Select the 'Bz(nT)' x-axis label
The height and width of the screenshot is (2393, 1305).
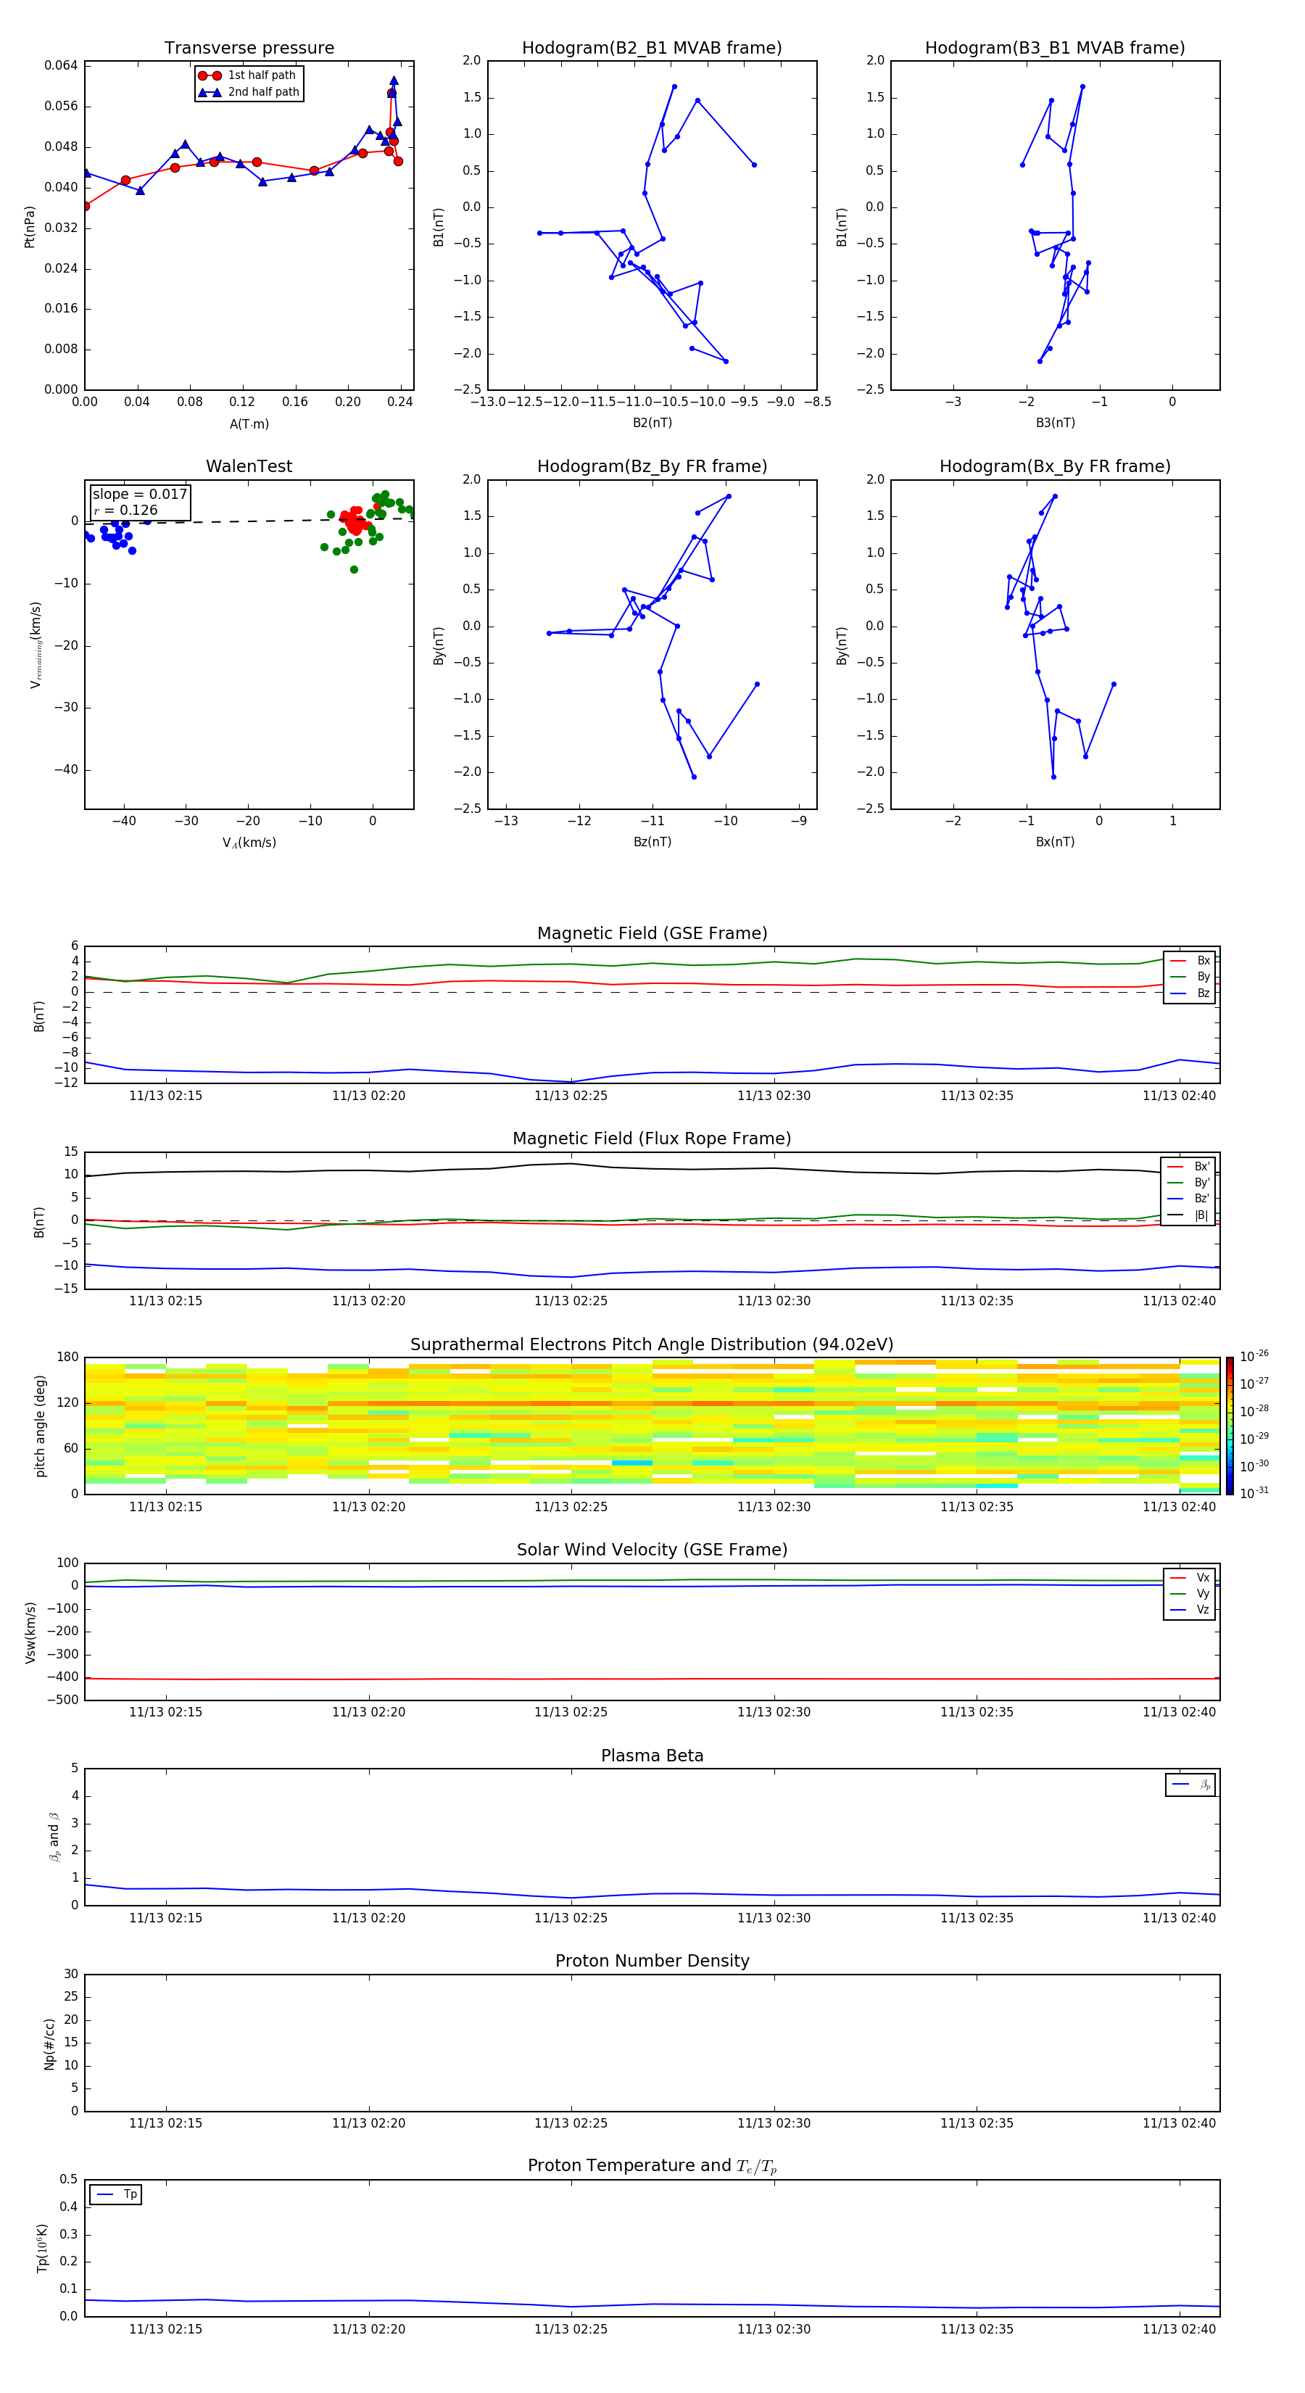tap(652, 842)
